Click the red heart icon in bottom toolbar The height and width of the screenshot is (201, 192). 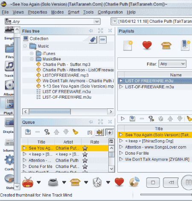(x=119, y=182)
